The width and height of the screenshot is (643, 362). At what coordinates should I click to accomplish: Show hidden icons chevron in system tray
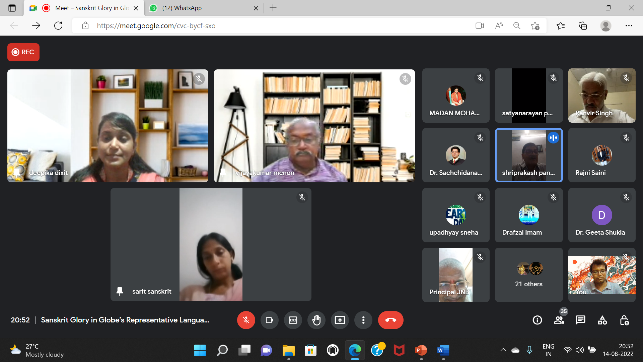503,350
